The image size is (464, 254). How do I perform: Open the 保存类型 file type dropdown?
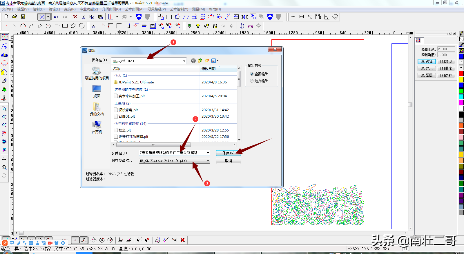coord(208,161)
